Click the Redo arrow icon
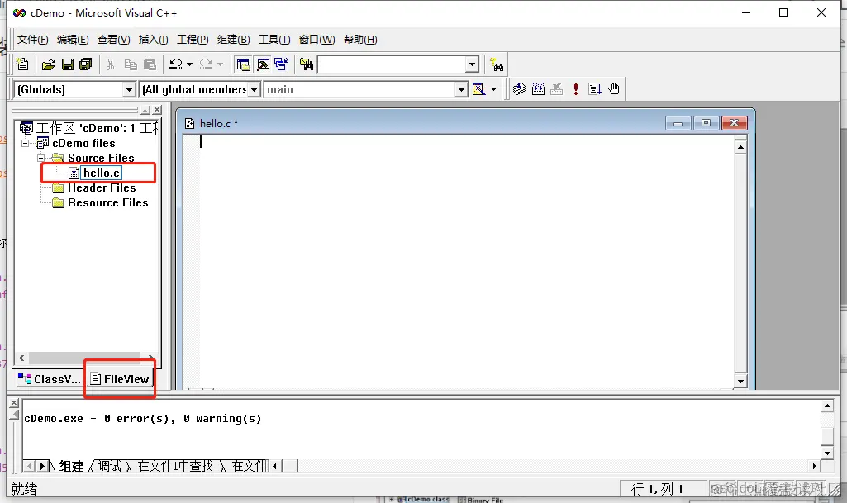The height and width of the screenshot is (503, 847). (x=206, y=64)
